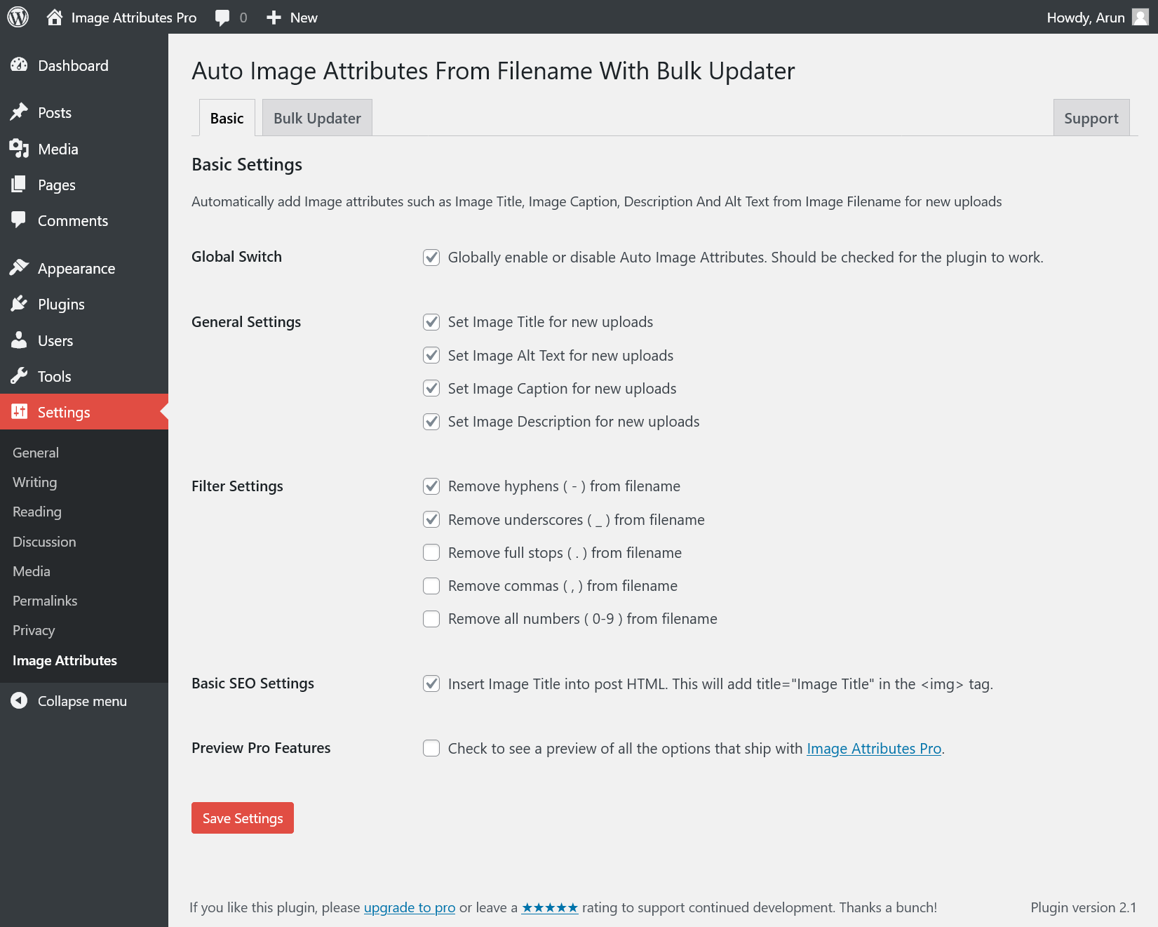Switch to the Bulk Updater tab
Screen dimensions: 1158x927
(x=317, y=118)
